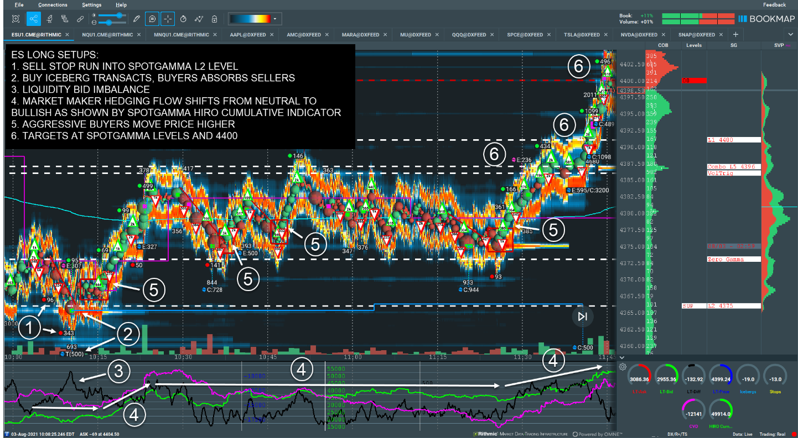This screenshot has height=438, width=798.
Task: Select the screenshot capture tool
Action: coord(15,18)
